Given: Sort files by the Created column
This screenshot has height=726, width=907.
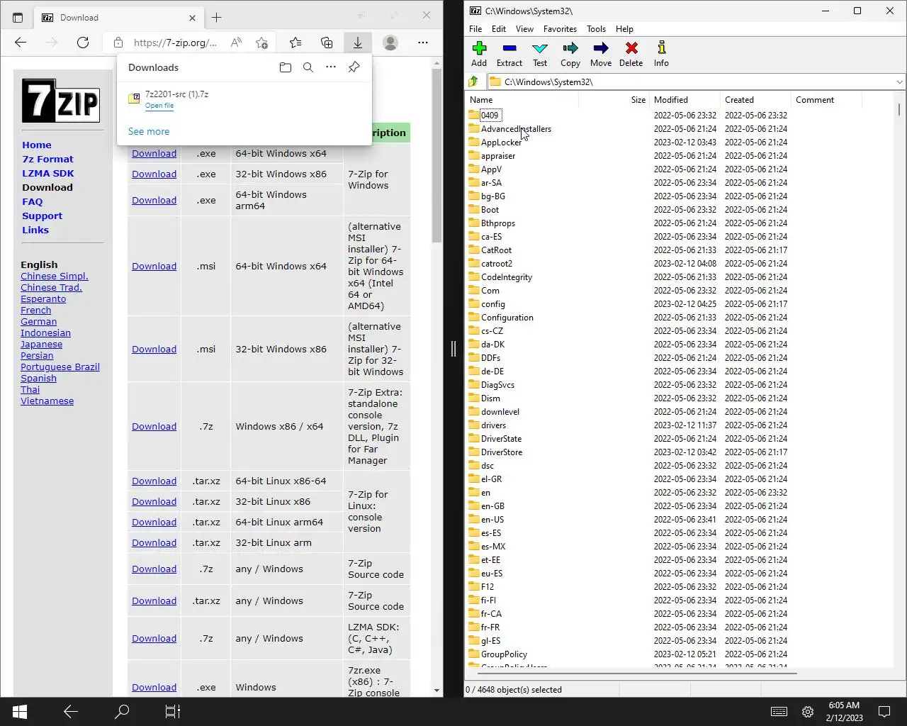Looking at the screenshot, I should [755, 100].
